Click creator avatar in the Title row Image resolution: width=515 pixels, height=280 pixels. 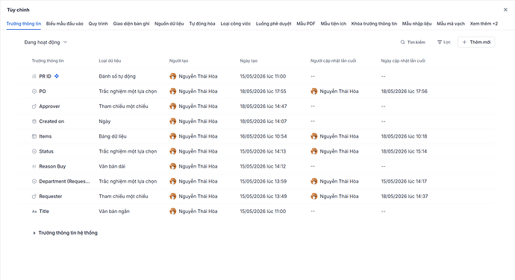click(172, 211)
